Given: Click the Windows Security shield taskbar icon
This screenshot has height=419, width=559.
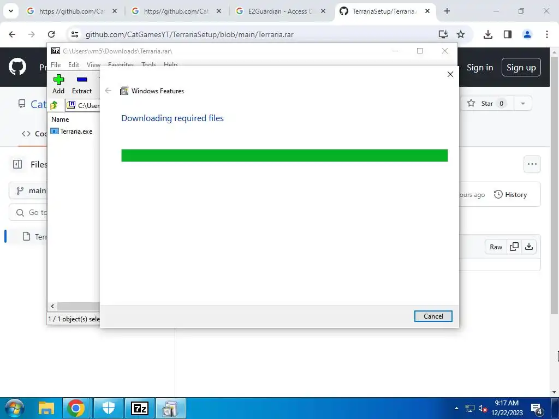Looking at the screenshot, I should click(x=109, y=408).
